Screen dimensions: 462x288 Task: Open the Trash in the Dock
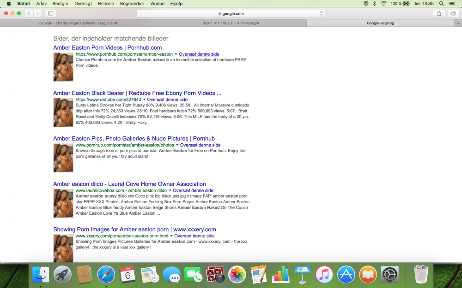421,275
